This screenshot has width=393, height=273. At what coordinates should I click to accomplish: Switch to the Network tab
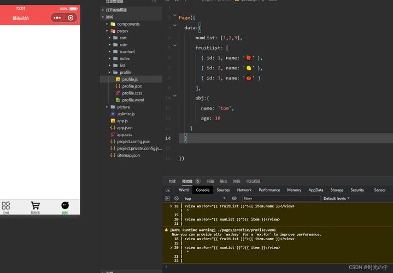pyautogui.click(x=244, y=190)
